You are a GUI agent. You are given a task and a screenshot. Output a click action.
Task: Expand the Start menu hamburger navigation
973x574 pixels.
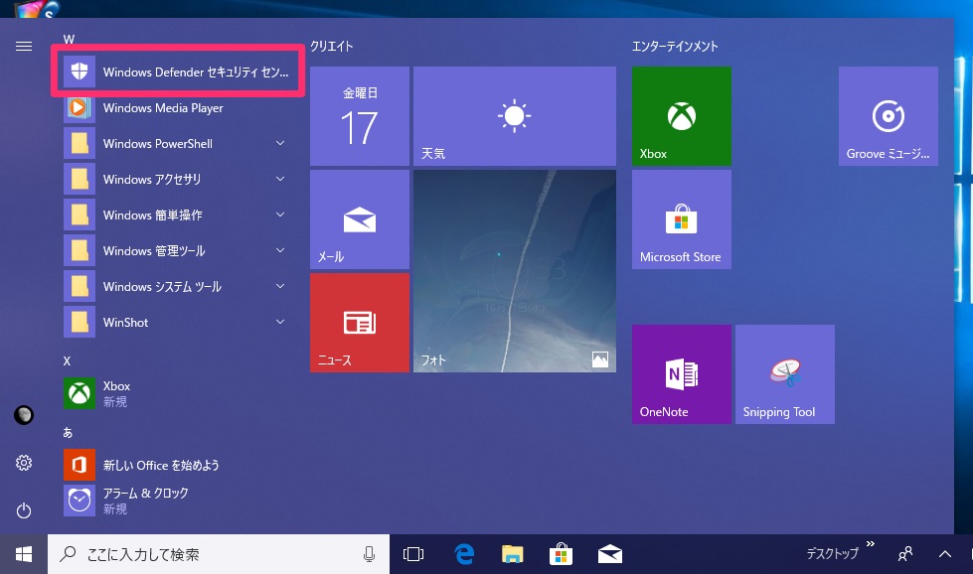24,47
